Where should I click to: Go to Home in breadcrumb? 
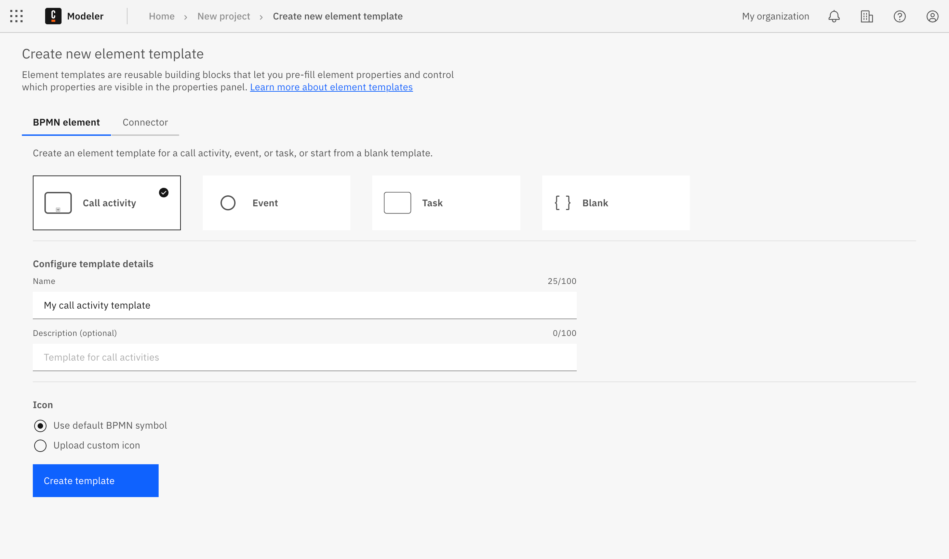[162, 16]
